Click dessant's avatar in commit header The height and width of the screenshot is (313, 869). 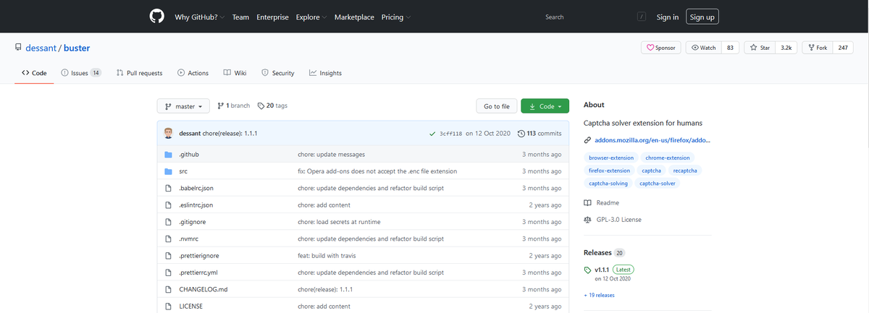[169, 133]
